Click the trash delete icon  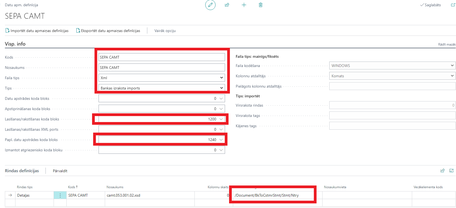[260, 5]
